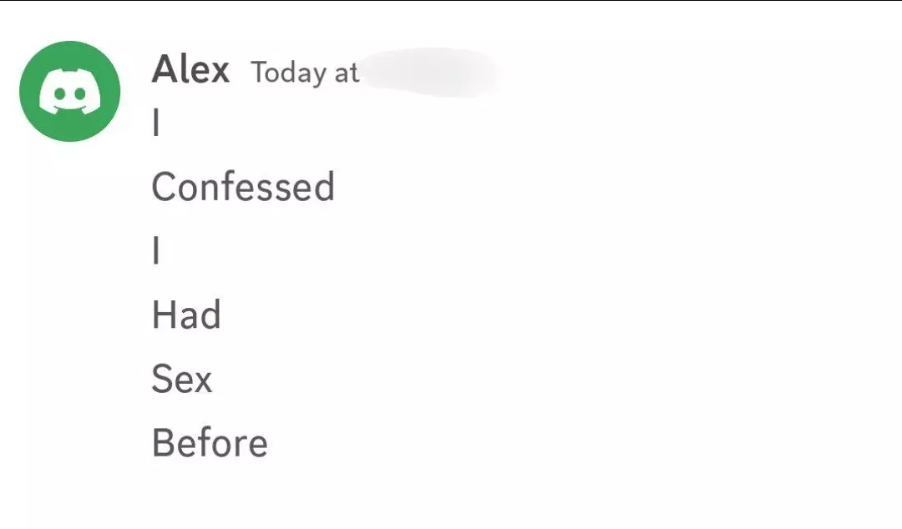This screenshot has height=529, width=902.
Task: Click the blurred time after "Today at"
Action: pos(432,72)
